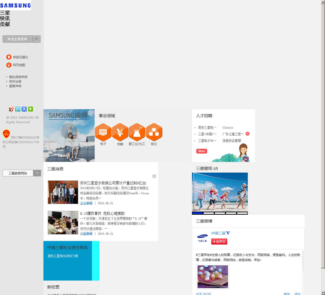Click the small plus icon in 三星消息
The image size is (325, 295).
[154, 176]
